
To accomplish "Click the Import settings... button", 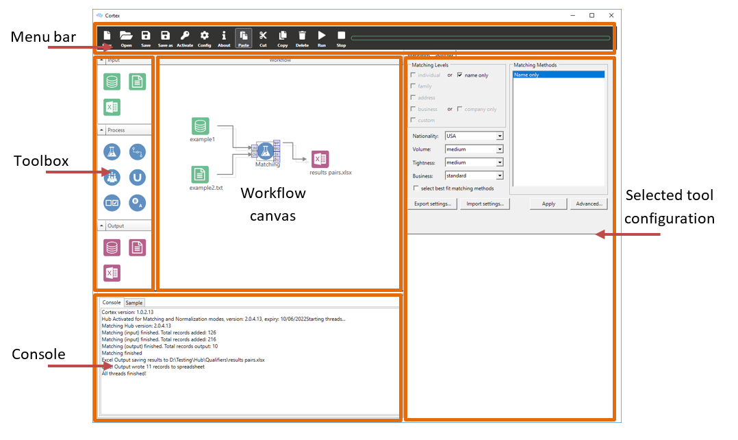I will [485, 204].
